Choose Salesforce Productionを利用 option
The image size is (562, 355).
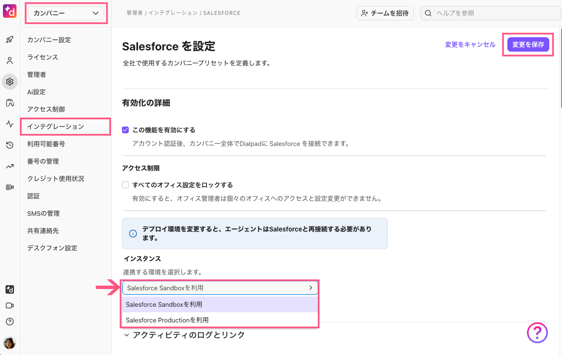pos(220,320)
